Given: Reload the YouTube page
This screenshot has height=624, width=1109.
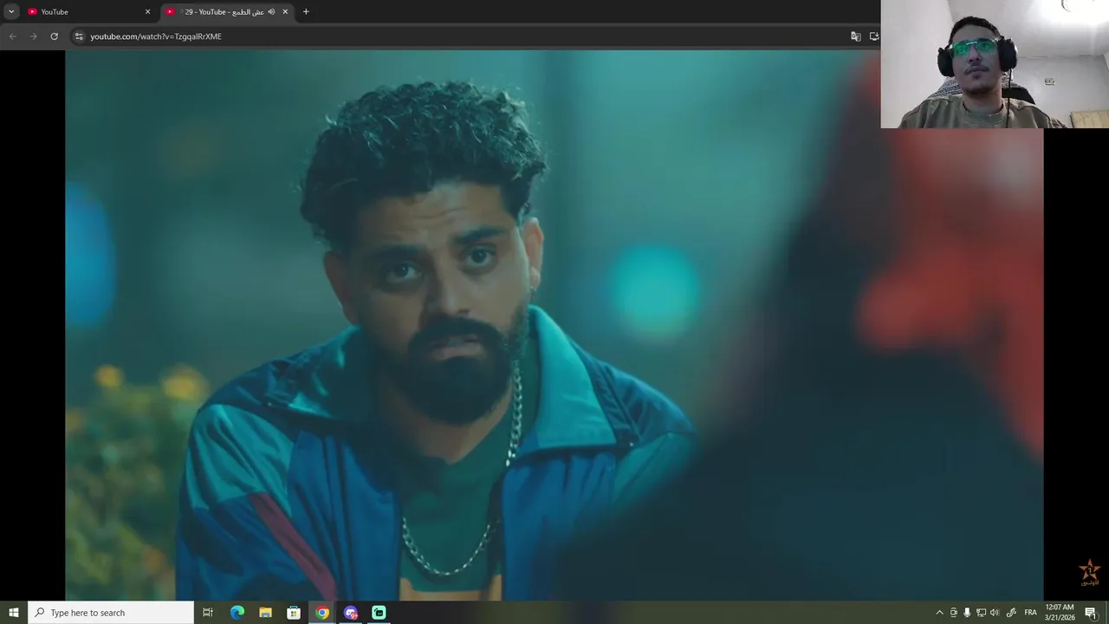Looking at the screenshot, I should pyautogui.click(x=54, y=36).
